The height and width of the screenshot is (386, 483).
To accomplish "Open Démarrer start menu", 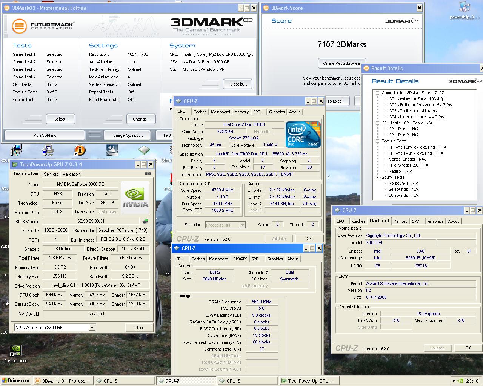I will pyautogui.click(x=16, y=381).
